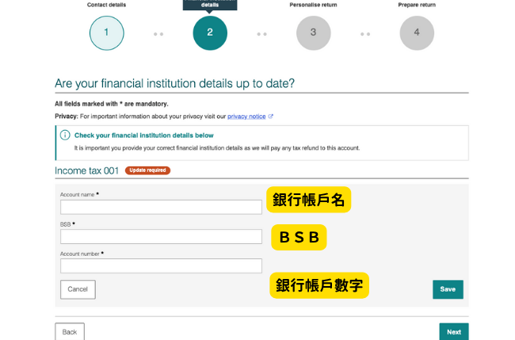Viewport: 515px width, 340px height.
Task: Proceed with the Next button
Action: point(453,331)
